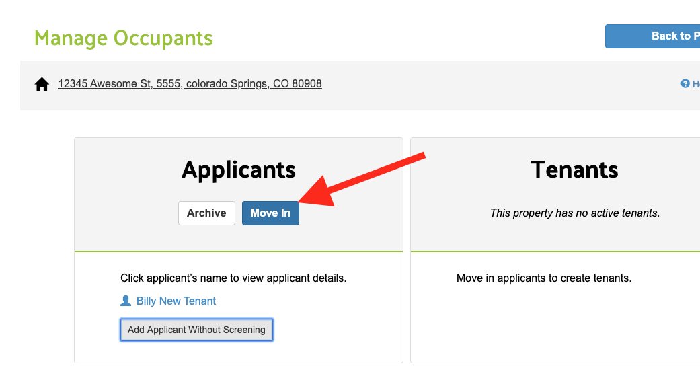Screen dimensions: 700x376
Task: Click 'Move in applicants to create tenants' text
Action: tap(544, 278)
